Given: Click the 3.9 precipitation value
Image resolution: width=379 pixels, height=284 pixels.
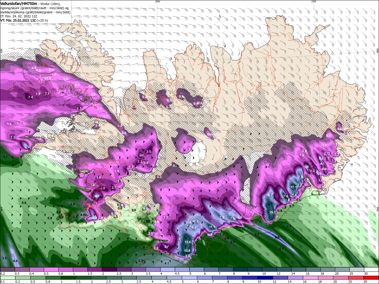Looking at the screenshot, I should click(141, 155).
